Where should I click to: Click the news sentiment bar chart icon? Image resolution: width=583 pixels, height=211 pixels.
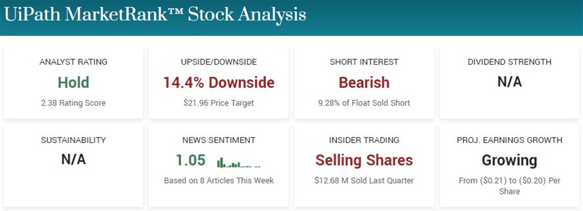[x=239, y=163]
